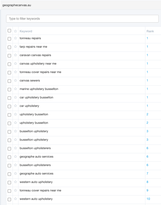Favorite "marine upholstery busselton" using the star

point(15,89)
